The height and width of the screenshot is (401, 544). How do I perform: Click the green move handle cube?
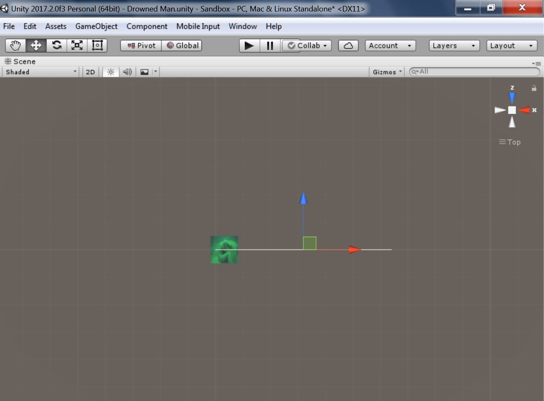click(309, 243)
